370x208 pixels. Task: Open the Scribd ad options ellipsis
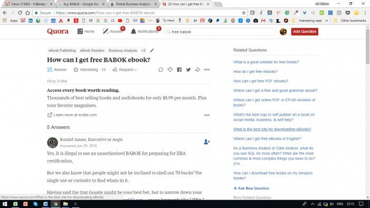207,115
